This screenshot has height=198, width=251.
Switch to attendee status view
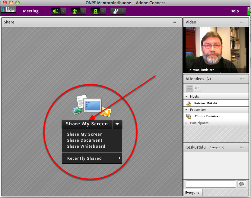pyautogui.click(x=197, y=88)
